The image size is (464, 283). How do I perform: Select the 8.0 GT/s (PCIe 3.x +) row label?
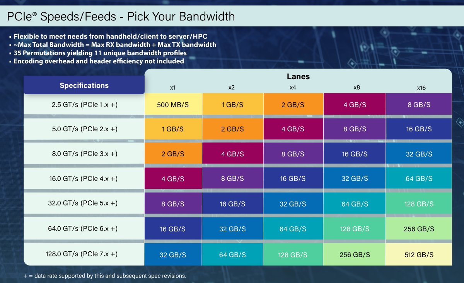84,154
